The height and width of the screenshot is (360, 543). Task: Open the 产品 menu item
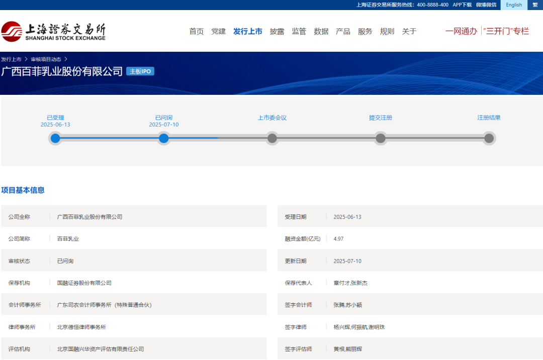pos(343,32)
